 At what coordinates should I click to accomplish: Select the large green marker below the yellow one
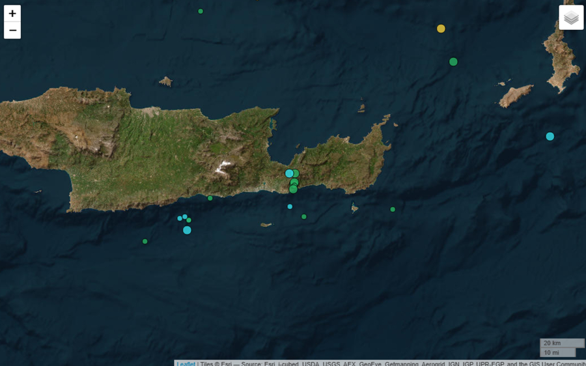pyautogui.click(x=453, y=62)
